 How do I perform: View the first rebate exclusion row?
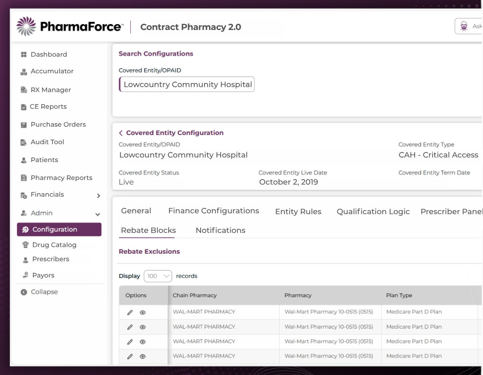143,312
